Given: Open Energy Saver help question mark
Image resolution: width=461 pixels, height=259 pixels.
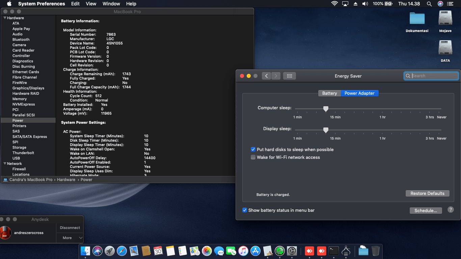Looking at the screenshot, I should [451, 210].
